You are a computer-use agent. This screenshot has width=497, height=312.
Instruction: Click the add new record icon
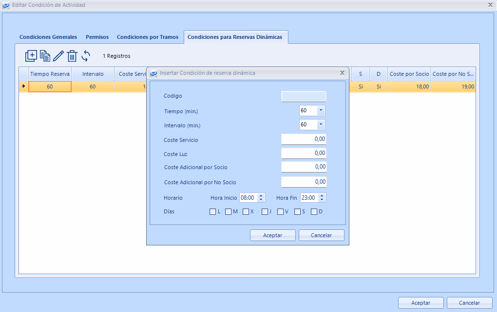click(x=31, y=56)
